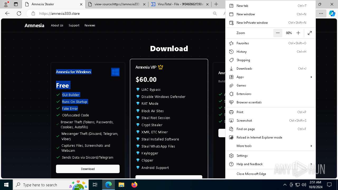Open the Windows Start menu

6,185
